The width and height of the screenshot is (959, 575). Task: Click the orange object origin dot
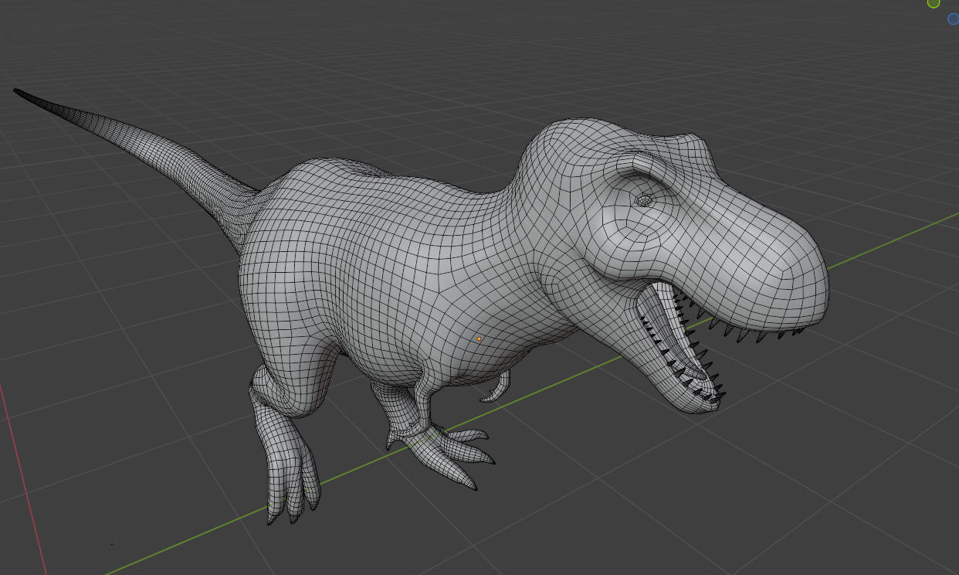pos(479,339)
